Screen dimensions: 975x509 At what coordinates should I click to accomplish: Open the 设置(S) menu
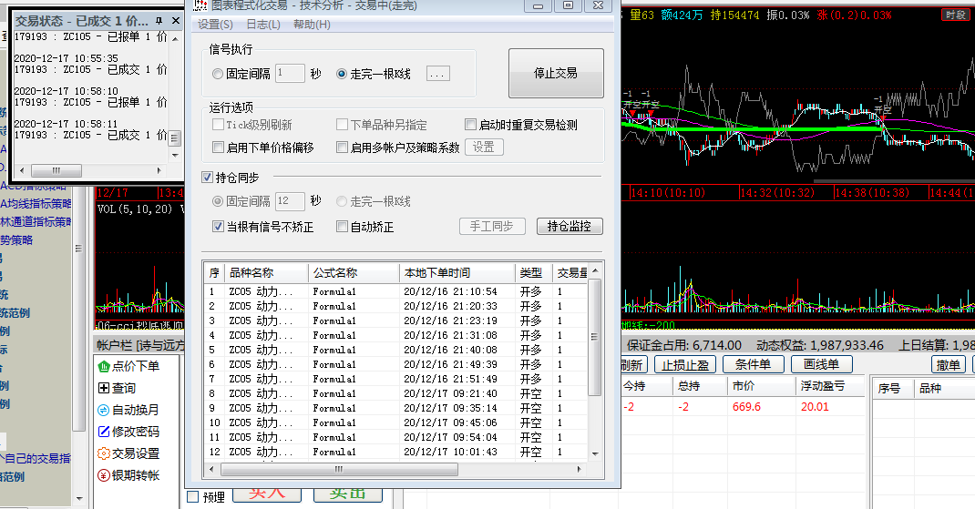[215, 25]
